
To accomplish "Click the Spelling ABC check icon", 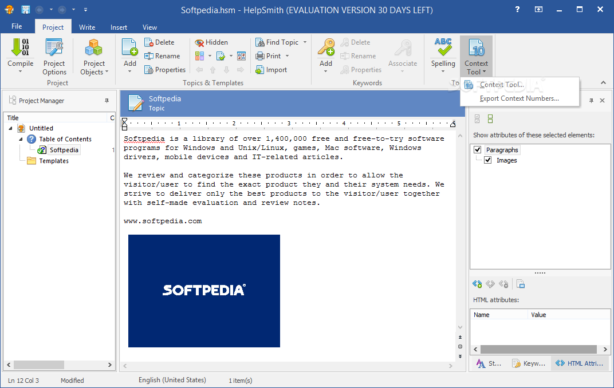I will click(443, 47).
